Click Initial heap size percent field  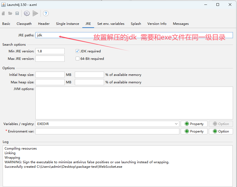click(89, 75)
